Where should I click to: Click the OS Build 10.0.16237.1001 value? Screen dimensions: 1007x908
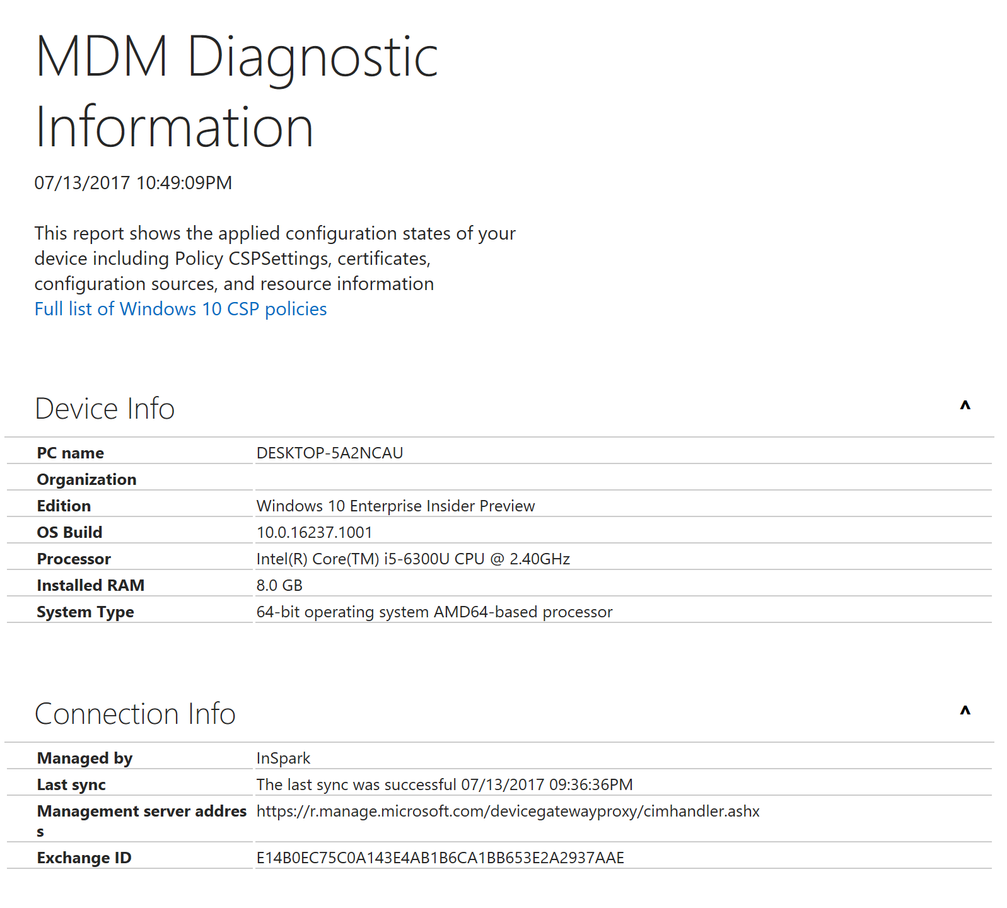click(x=314, y=532)
